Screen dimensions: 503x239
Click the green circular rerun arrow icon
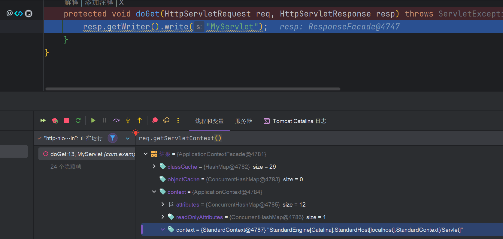pyautogui.click(x=78, y=120)
